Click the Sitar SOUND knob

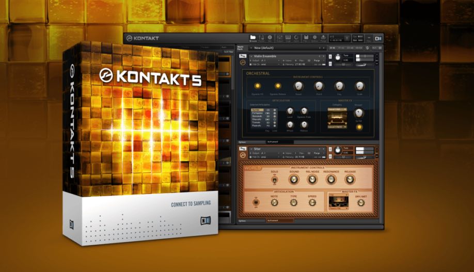coord(293,180)
